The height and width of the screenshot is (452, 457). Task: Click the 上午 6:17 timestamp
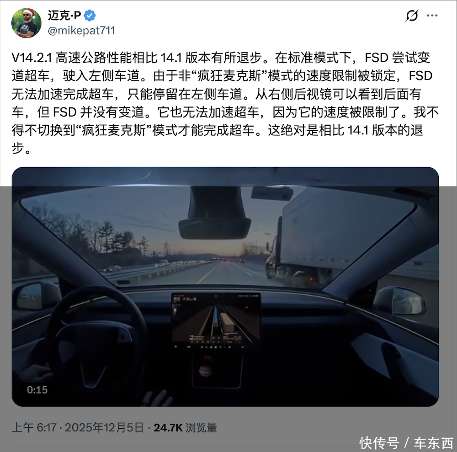click(x=34, y=427)
